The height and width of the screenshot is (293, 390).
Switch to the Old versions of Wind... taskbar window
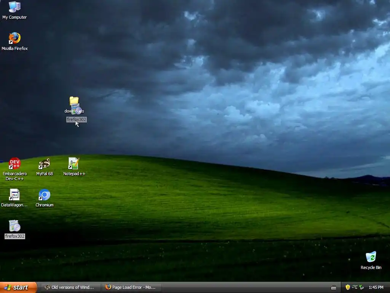(70, 287)
